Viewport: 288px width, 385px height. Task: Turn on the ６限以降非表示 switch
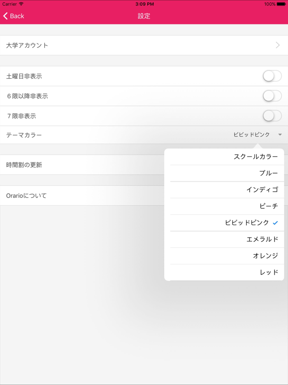point(272,96)
